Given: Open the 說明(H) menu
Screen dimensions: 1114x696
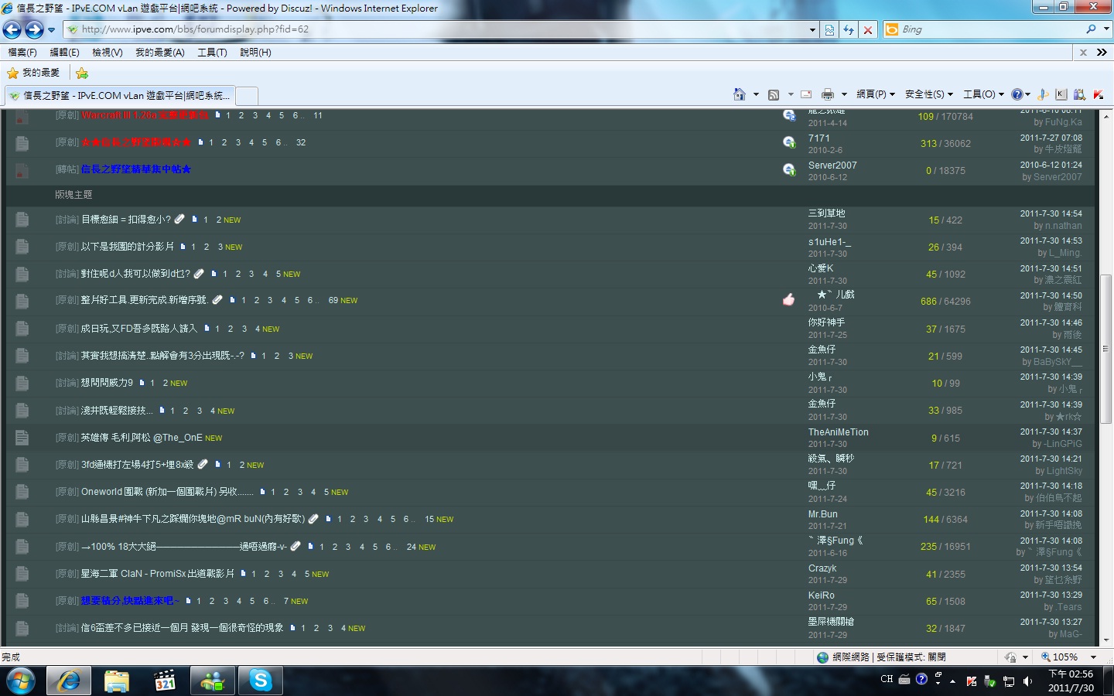Looking at the screenshot, I should pyautogui.click(x=255, y=53).
